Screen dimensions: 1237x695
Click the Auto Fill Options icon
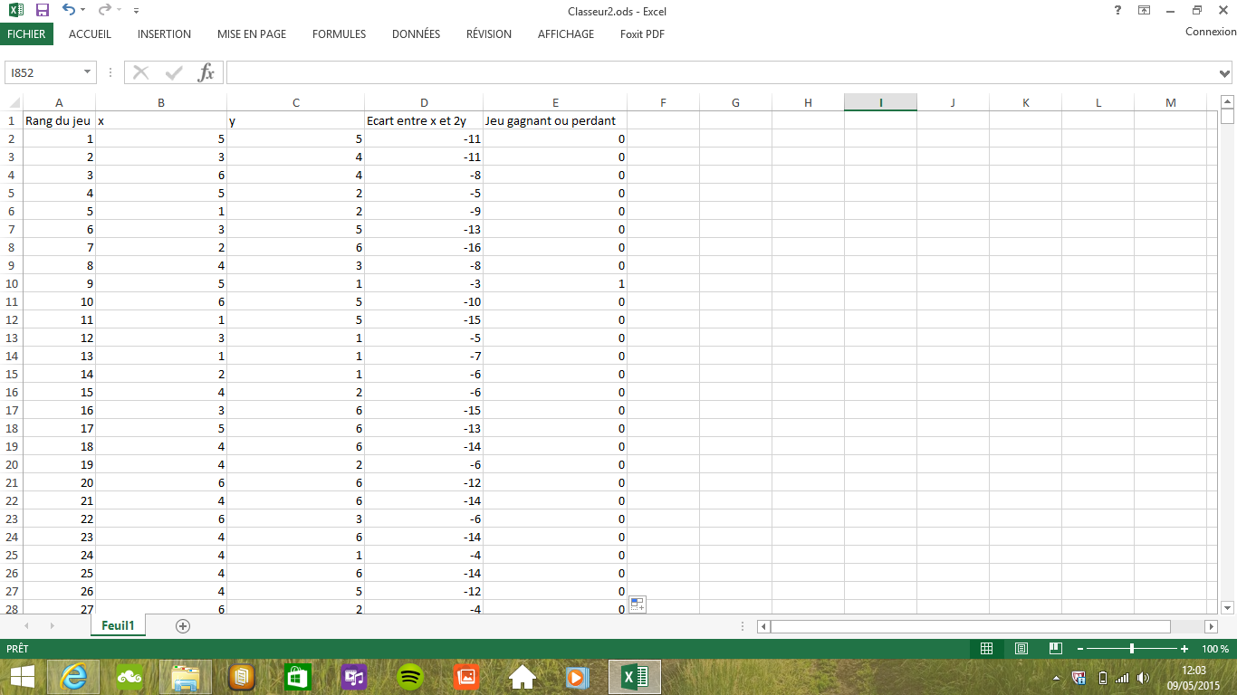point(637,605)
